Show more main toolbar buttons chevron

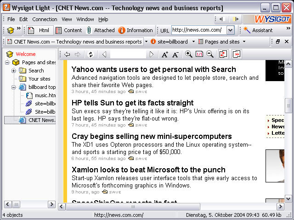coord(19,28)
